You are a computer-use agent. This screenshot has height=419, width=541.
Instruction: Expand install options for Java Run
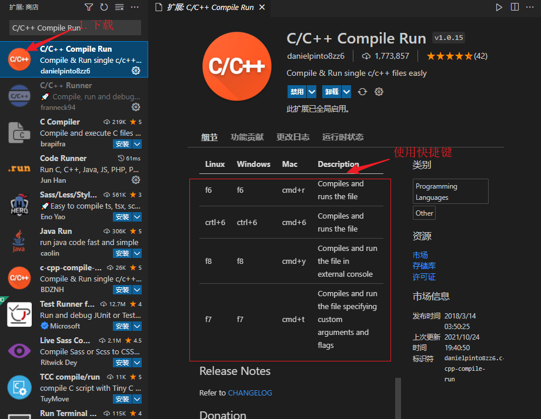click(x=137, y=253)
